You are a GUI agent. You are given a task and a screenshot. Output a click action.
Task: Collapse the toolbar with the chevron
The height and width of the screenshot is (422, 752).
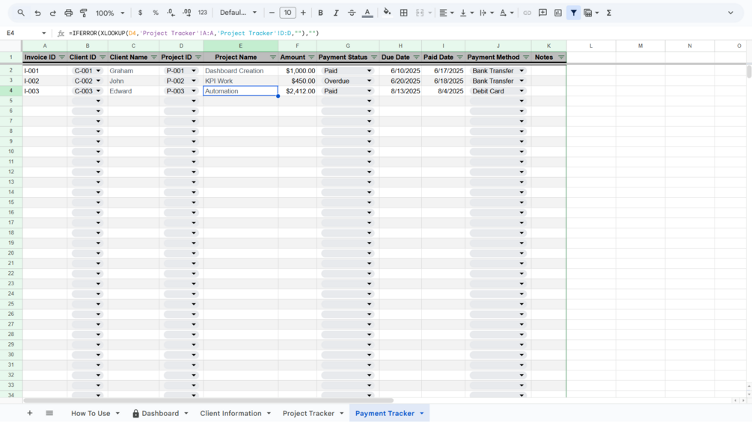click(x=730, y=13)
